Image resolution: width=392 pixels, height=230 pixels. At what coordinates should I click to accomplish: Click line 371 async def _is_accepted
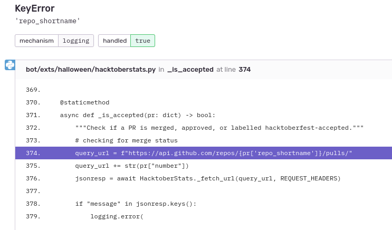pos(138,115)
